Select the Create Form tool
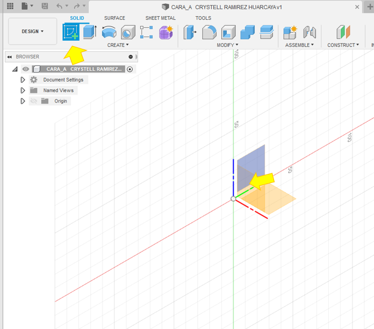 point(166,32)
